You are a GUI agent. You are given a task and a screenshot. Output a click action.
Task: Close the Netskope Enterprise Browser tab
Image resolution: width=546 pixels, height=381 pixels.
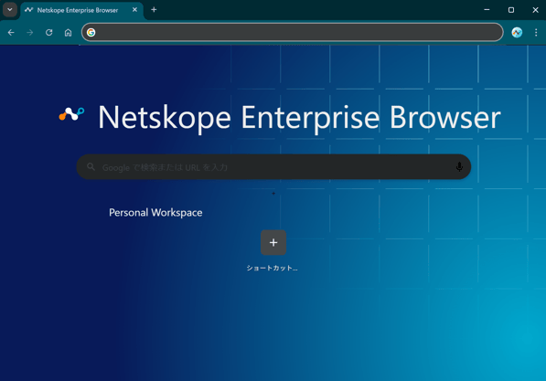[134, 10]
